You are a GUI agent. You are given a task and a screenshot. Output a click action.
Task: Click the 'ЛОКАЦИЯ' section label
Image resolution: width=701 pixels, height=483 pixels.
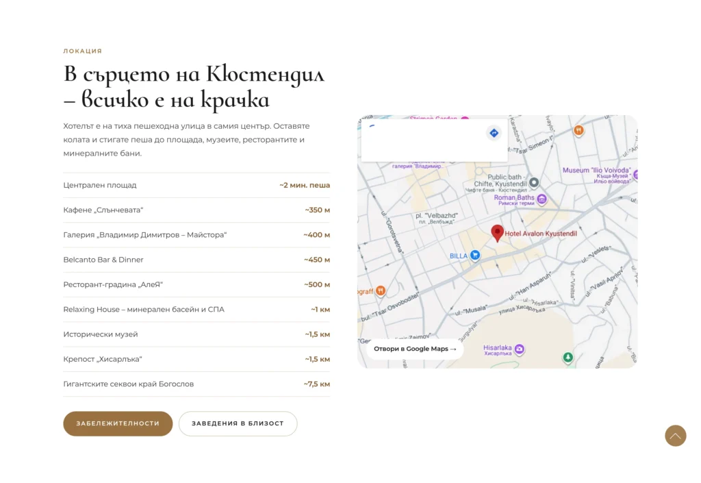tap(83, 51)
